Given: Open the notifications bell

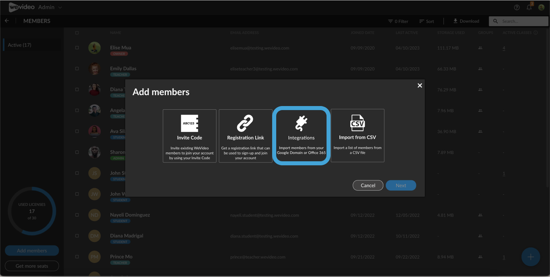Looking at the screenshot, I should (529, 7).
